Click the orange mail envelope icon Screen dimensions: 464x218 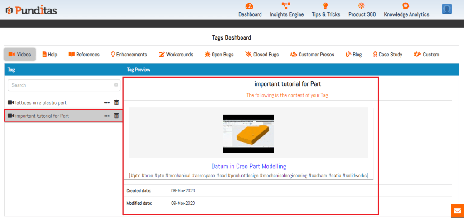457,211
